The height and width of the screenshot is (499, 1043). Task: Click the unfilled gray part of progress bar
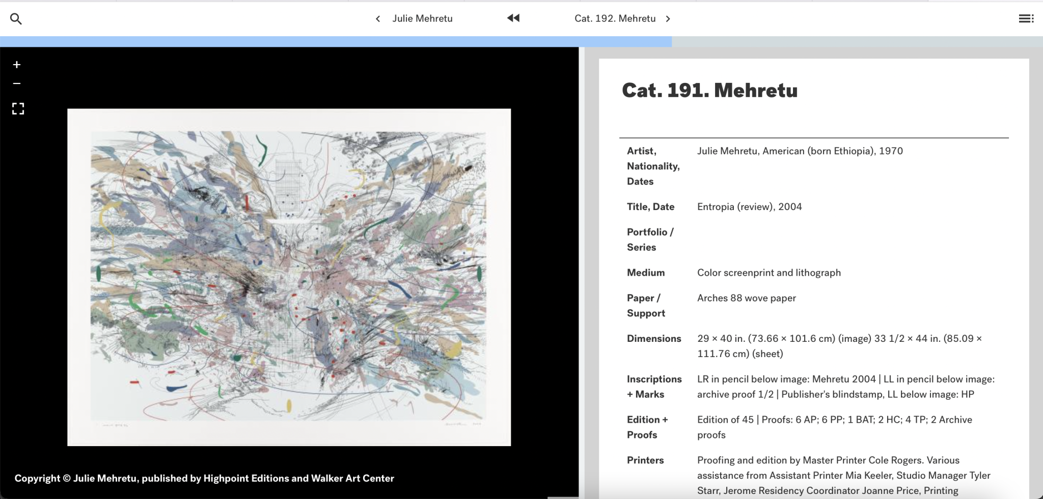click(856, 42)
